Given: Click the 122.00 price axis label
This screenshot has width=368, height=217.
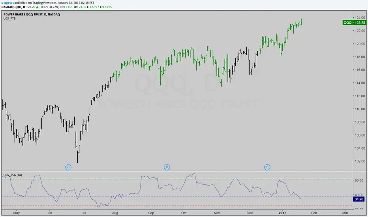Looking at the screenshot, I should (360, 31).
